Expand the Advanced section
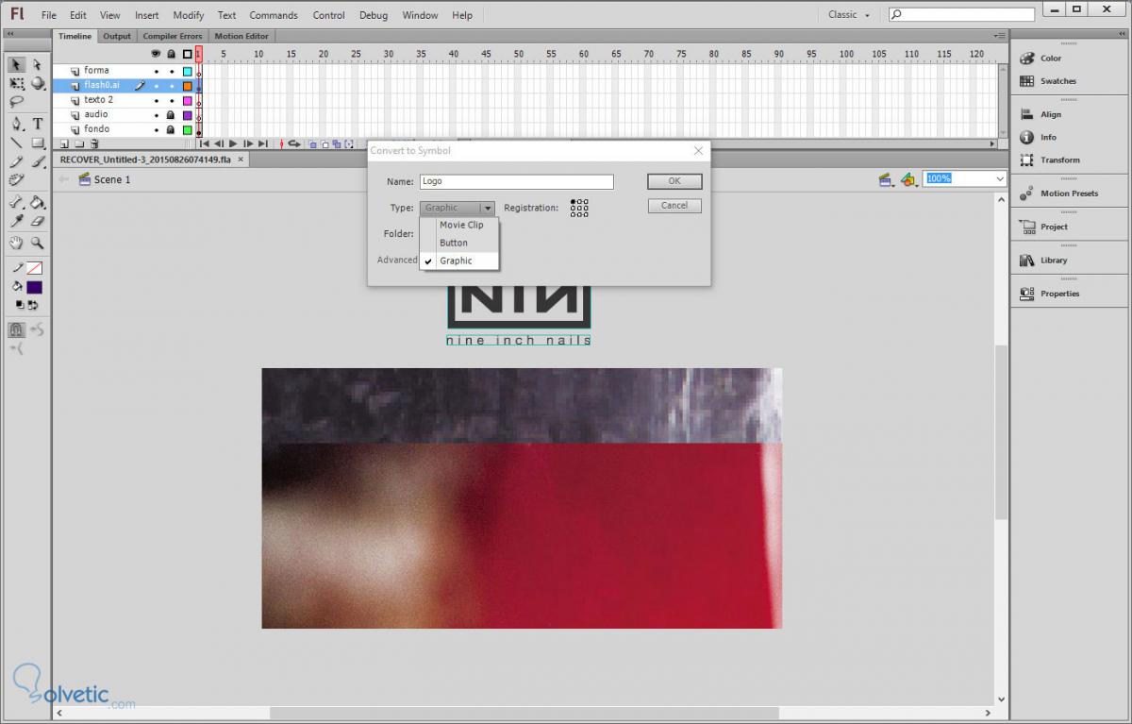1132x724 pixels. tap(397, 260)
